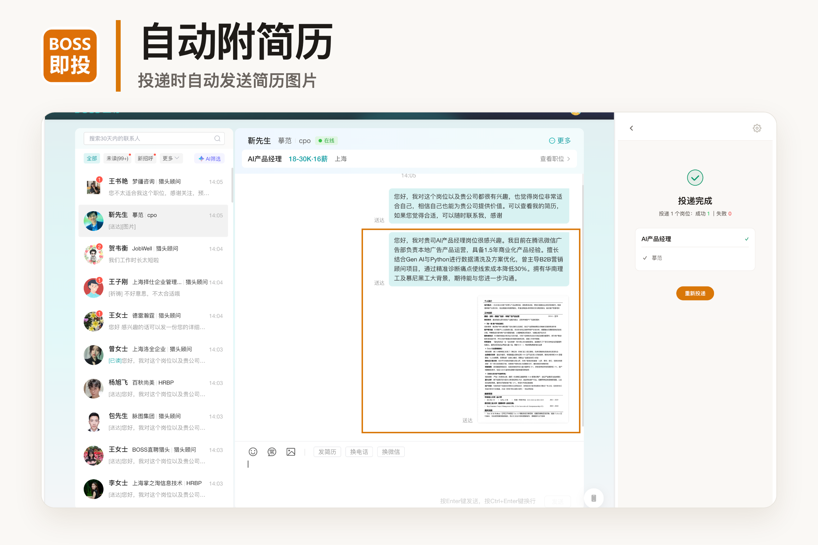Open 包先生 avatar

point(93,422)
